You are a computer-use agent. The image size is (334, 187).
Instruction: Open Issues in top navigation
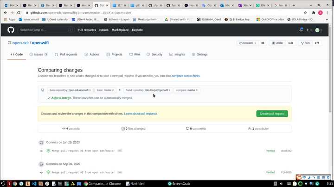tap(104, 30)
